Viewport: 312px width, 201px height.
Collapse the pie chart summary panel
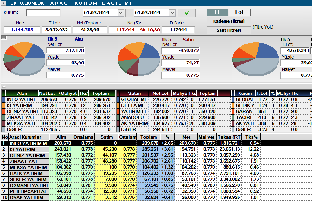[3, 37]
